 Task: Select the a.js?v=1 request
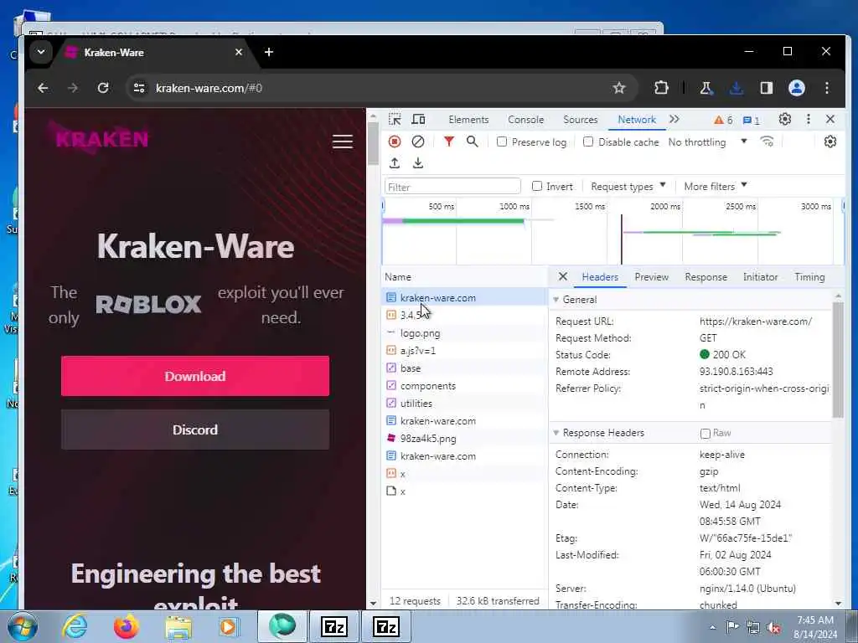point(464,351)
